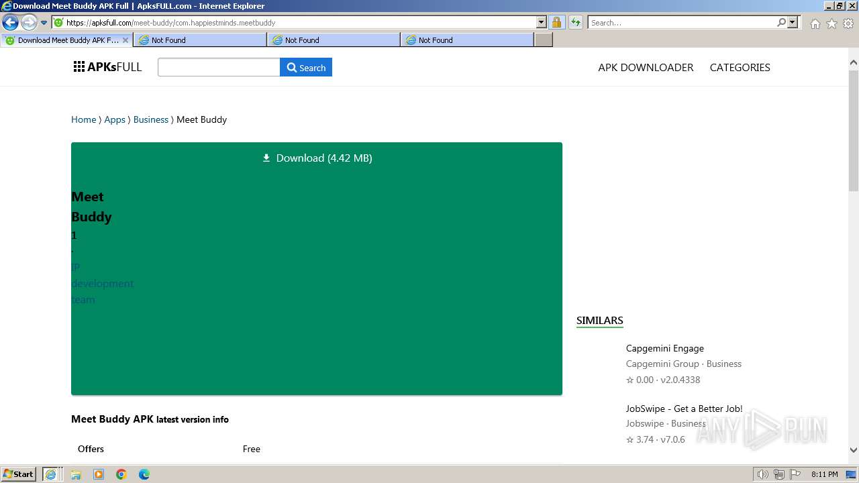Viewport: 859px width, 483px height.
Task: Open the APK DOWNLOADER menu item
Action: tap(646, 67)
